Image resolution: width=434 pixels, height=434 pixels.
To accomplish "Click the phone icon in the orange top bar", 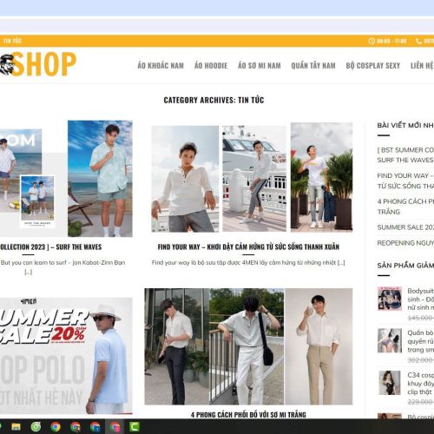I will (418, 41).
